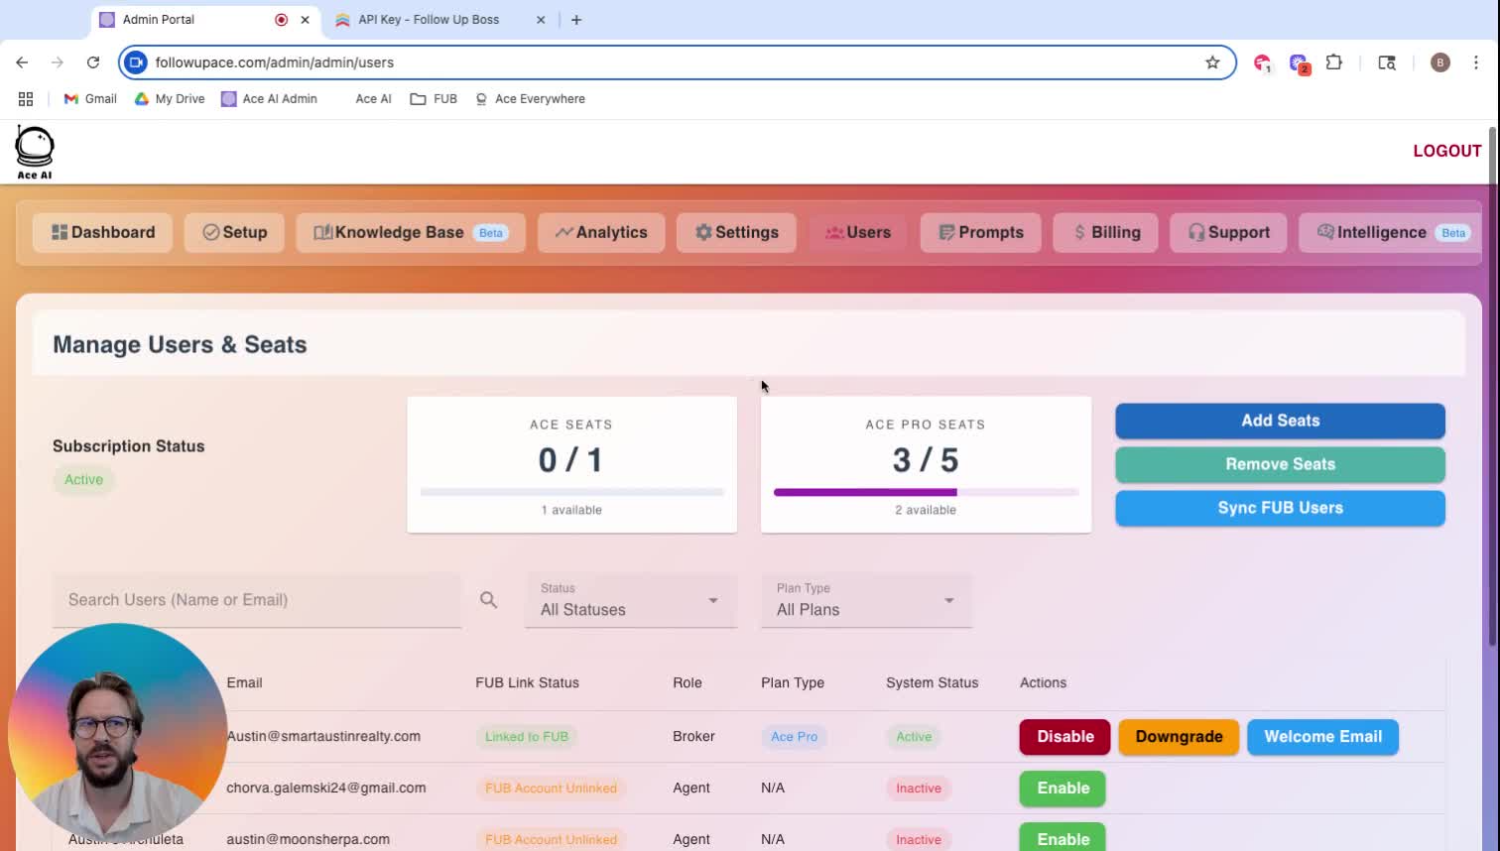
Task: Open Chrome three-dot menu
Action: [1476, 62]
